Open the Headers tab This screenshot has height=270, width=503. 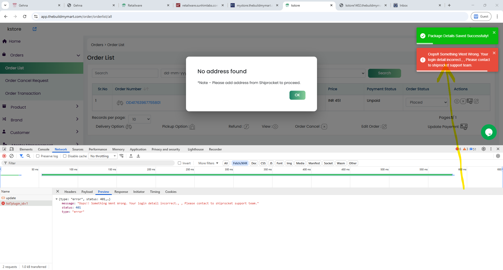click(x=70, y=192)
